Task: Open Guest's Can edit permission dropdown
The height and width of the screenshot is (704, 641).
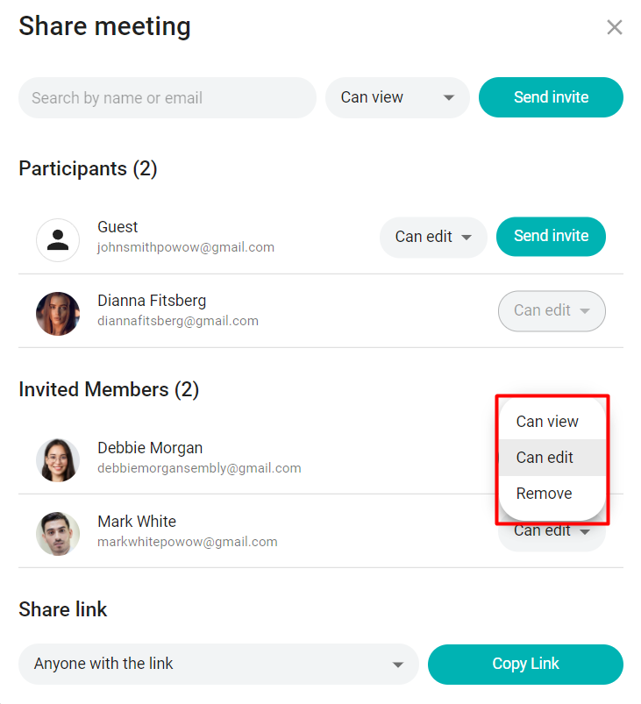Action: tap(433, 237)
